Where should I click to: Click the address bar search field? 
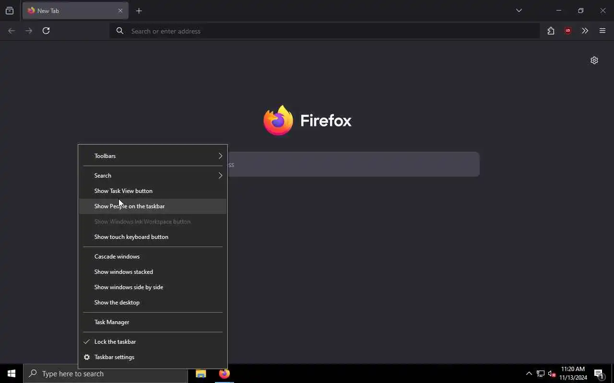pos(325,31)
